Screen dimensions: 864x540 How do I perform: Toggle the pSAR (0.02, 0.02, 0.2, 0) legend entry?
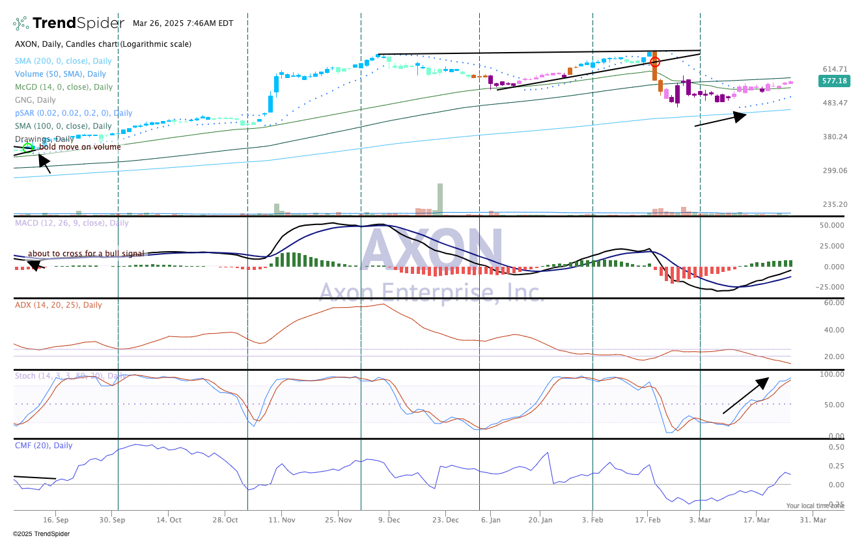click(x=74, y=113)
